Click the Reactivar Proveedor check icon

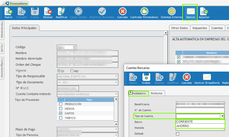(102, 11)
